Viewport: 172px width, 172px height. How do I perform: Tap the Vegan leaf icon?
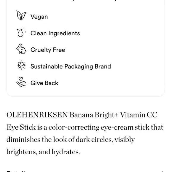[x=21, y=15]
